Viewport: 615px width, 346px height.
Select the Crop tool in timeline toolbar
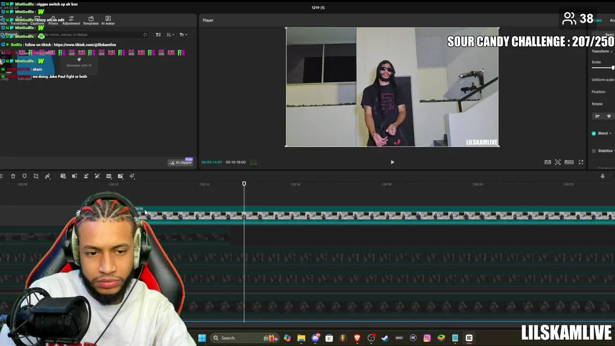(x=36, y=176)
